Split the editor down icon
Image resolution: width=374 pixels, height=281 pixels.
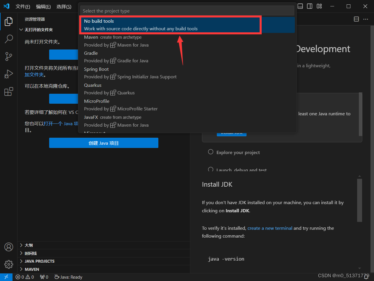(356, 19)
